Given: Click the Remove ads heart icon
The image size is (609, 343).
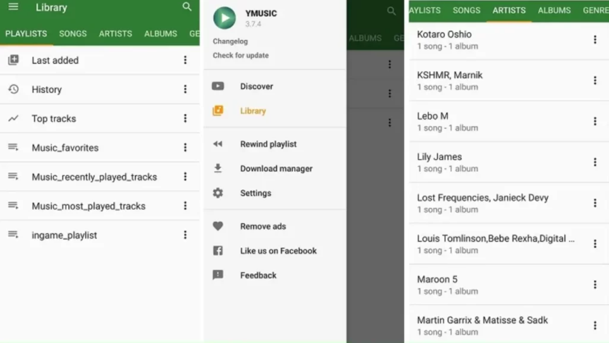Looking at the screenshot, I should tap(218, 226).
